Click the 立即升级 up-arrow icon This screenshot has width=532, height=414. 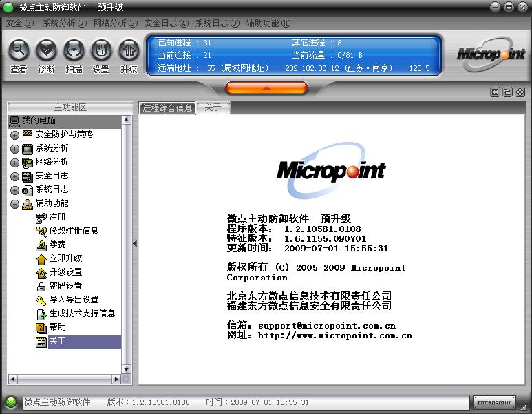pyautogui.click(x=41, y=259)
